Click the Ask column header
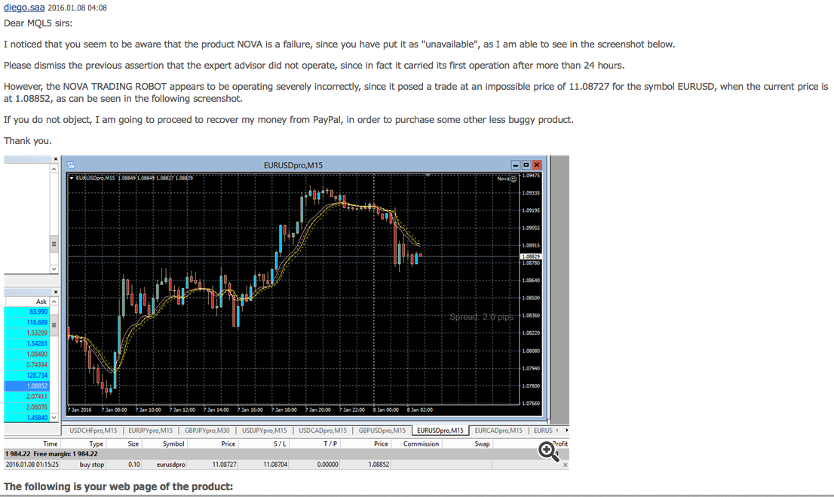This screenshot has width=834, height=497. pyautogui.click(x=26, y=302)
